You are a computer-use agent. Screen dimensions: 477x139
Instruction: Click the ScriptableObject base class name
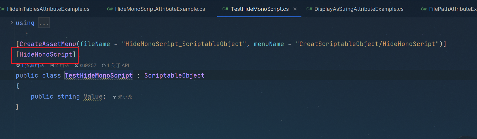pos(174,75)
